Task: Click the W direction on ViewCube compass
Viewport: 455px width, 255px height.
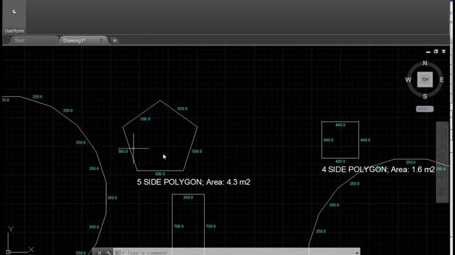Action: click(x=408, y=80)
